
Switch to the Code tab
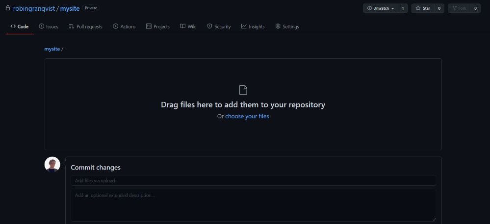pyautogui.click(x=20, y=26)
